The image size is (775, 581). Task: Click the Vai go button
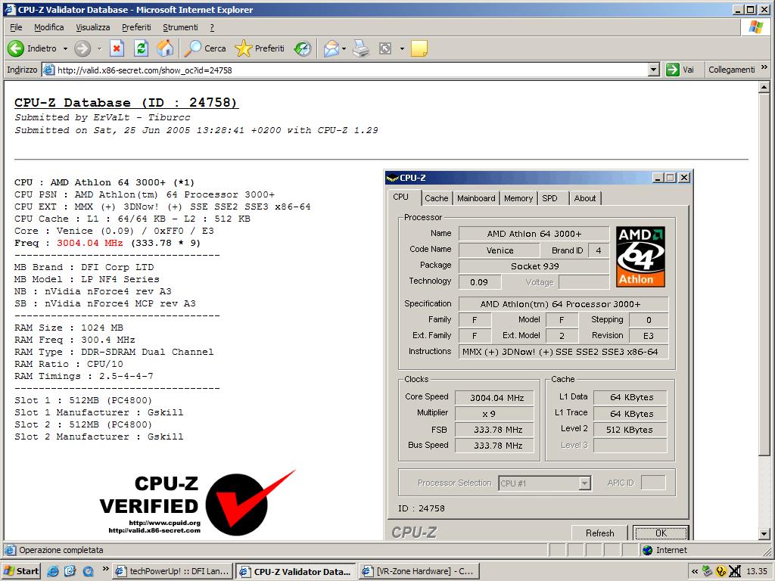pyautogui.click(x=680, y=70)
